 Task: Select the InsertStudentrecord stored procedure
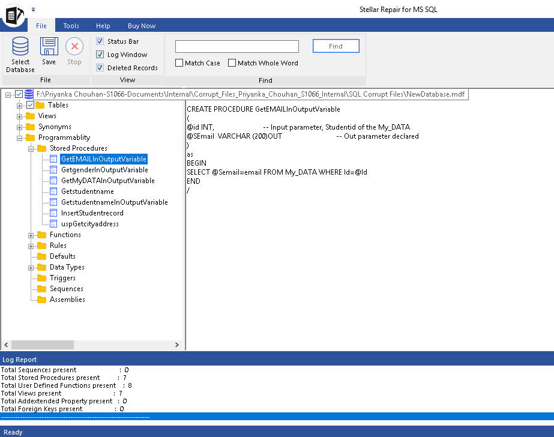tap(92, 213)
